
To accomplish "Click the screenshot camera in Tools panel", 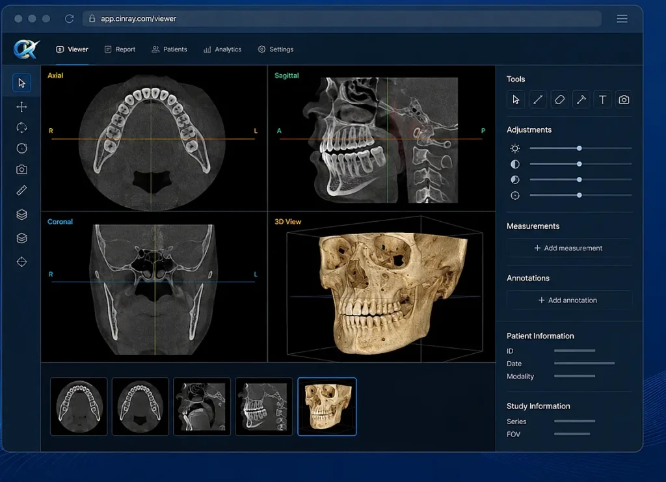I will (x=624, y=100).
